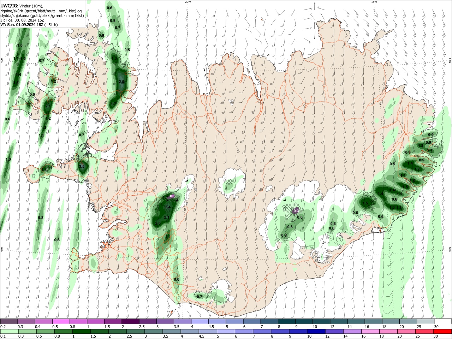Viewport: 452px width, 339px height.
Task: Select the 'VT: Sun. 01.09.2024 18Z (+51 h)' line
Action: (x=29, y=25)
